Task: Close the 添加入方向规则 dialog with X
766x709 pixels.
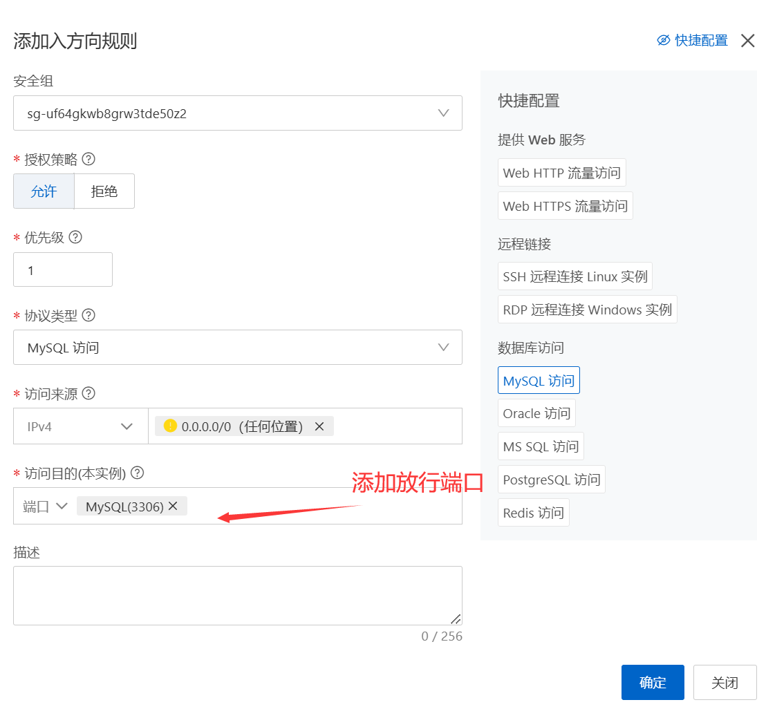Action: click(x=747, y=41)
